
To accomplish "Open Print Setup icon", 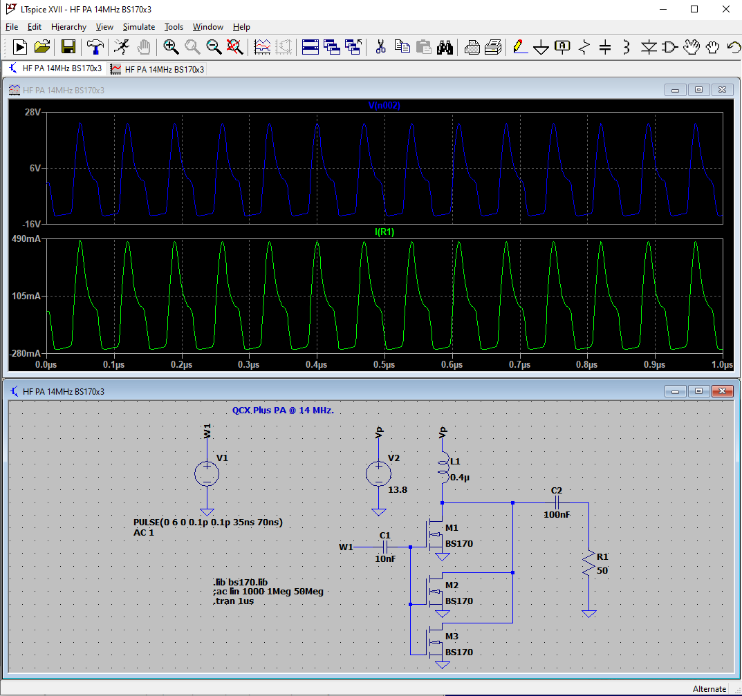I will pyautogui.click(x=493, y=47).
